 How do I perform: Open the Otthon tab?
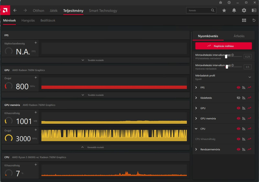pos(38,11)
